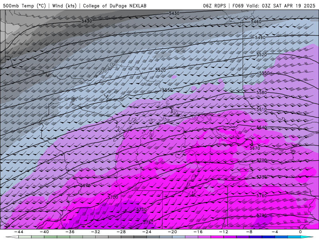
Task: Select the -40 colorbar tick label
Action: [x=44, y=232]
